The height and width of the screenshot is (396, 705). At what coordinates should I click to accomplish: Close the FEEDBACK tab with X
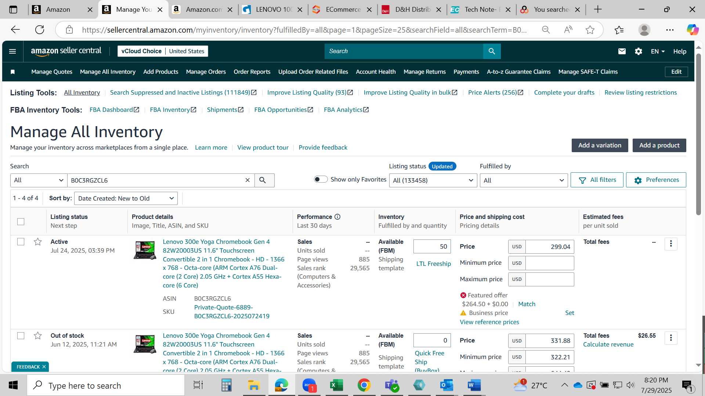(x=44, y=367)
